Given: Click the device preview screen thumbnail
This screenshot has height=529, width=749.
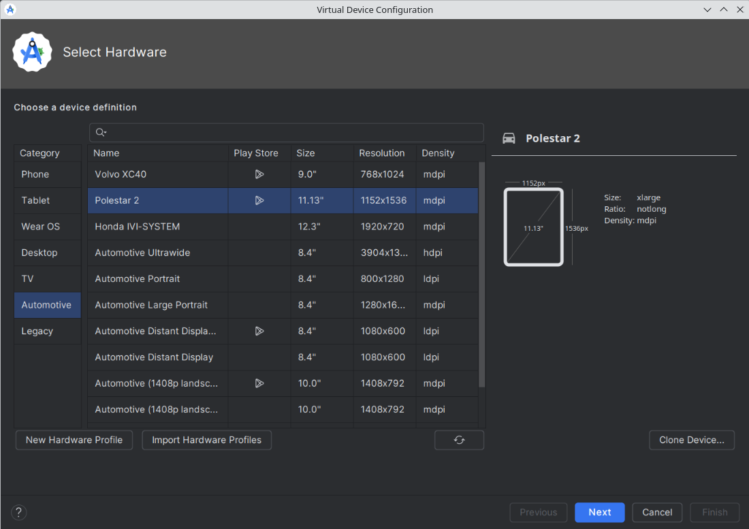Looking at the screenshot, I should pyautogui.click(x=534, y=227).
